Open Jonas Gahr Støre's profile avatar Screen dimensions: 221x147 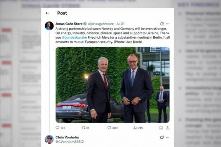click(x=49, y=26)
